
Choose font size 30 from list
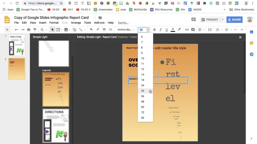coord(143,91)
